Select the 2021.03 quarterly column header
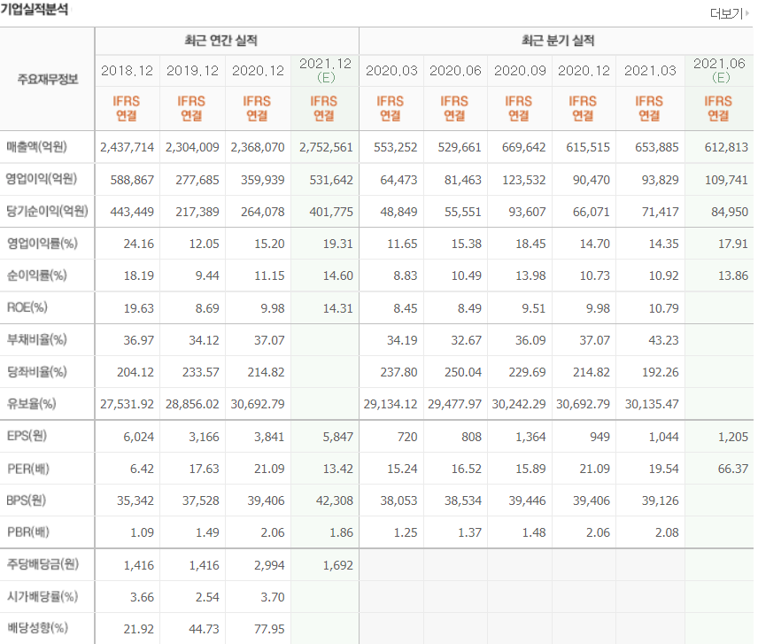Viewport: 758px width, 644px height. [x=650, y=71]
